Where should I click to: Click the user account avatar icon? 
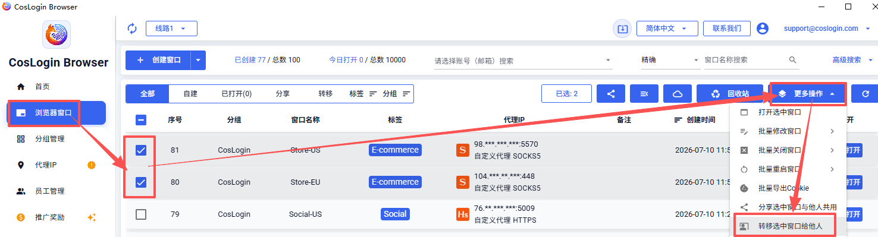(763, 29)
